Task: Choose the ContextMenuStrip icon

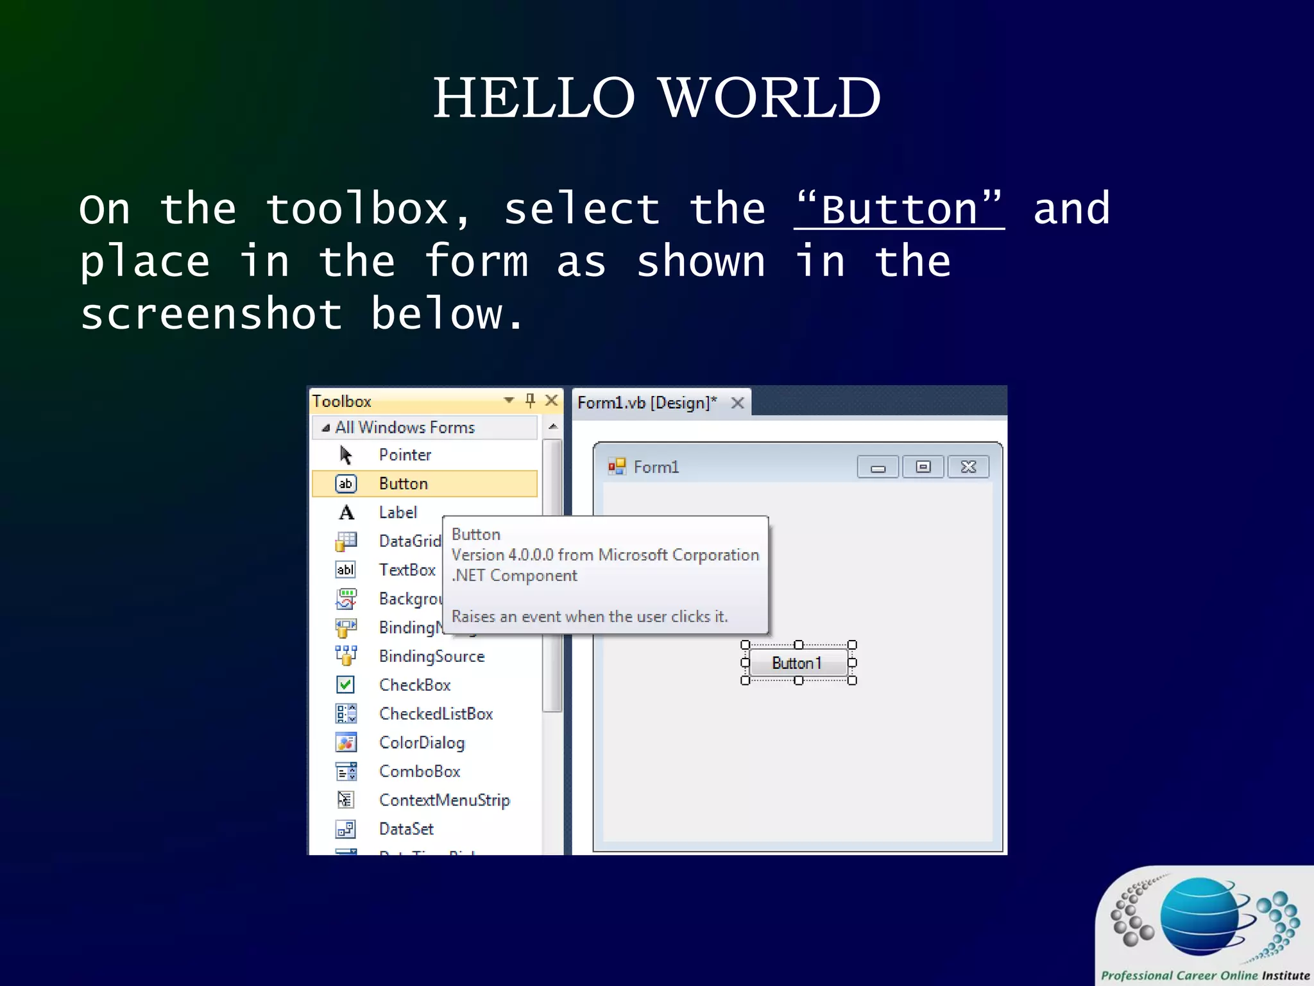Action: (x=345, y=799)
